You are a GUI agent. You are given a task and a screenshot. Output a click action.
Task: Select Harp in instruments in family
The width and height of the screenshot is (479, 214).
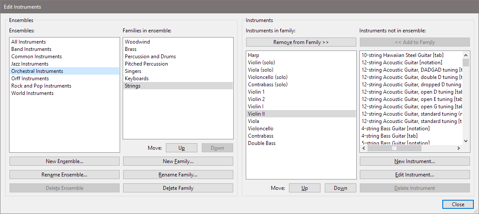[254, 55]
